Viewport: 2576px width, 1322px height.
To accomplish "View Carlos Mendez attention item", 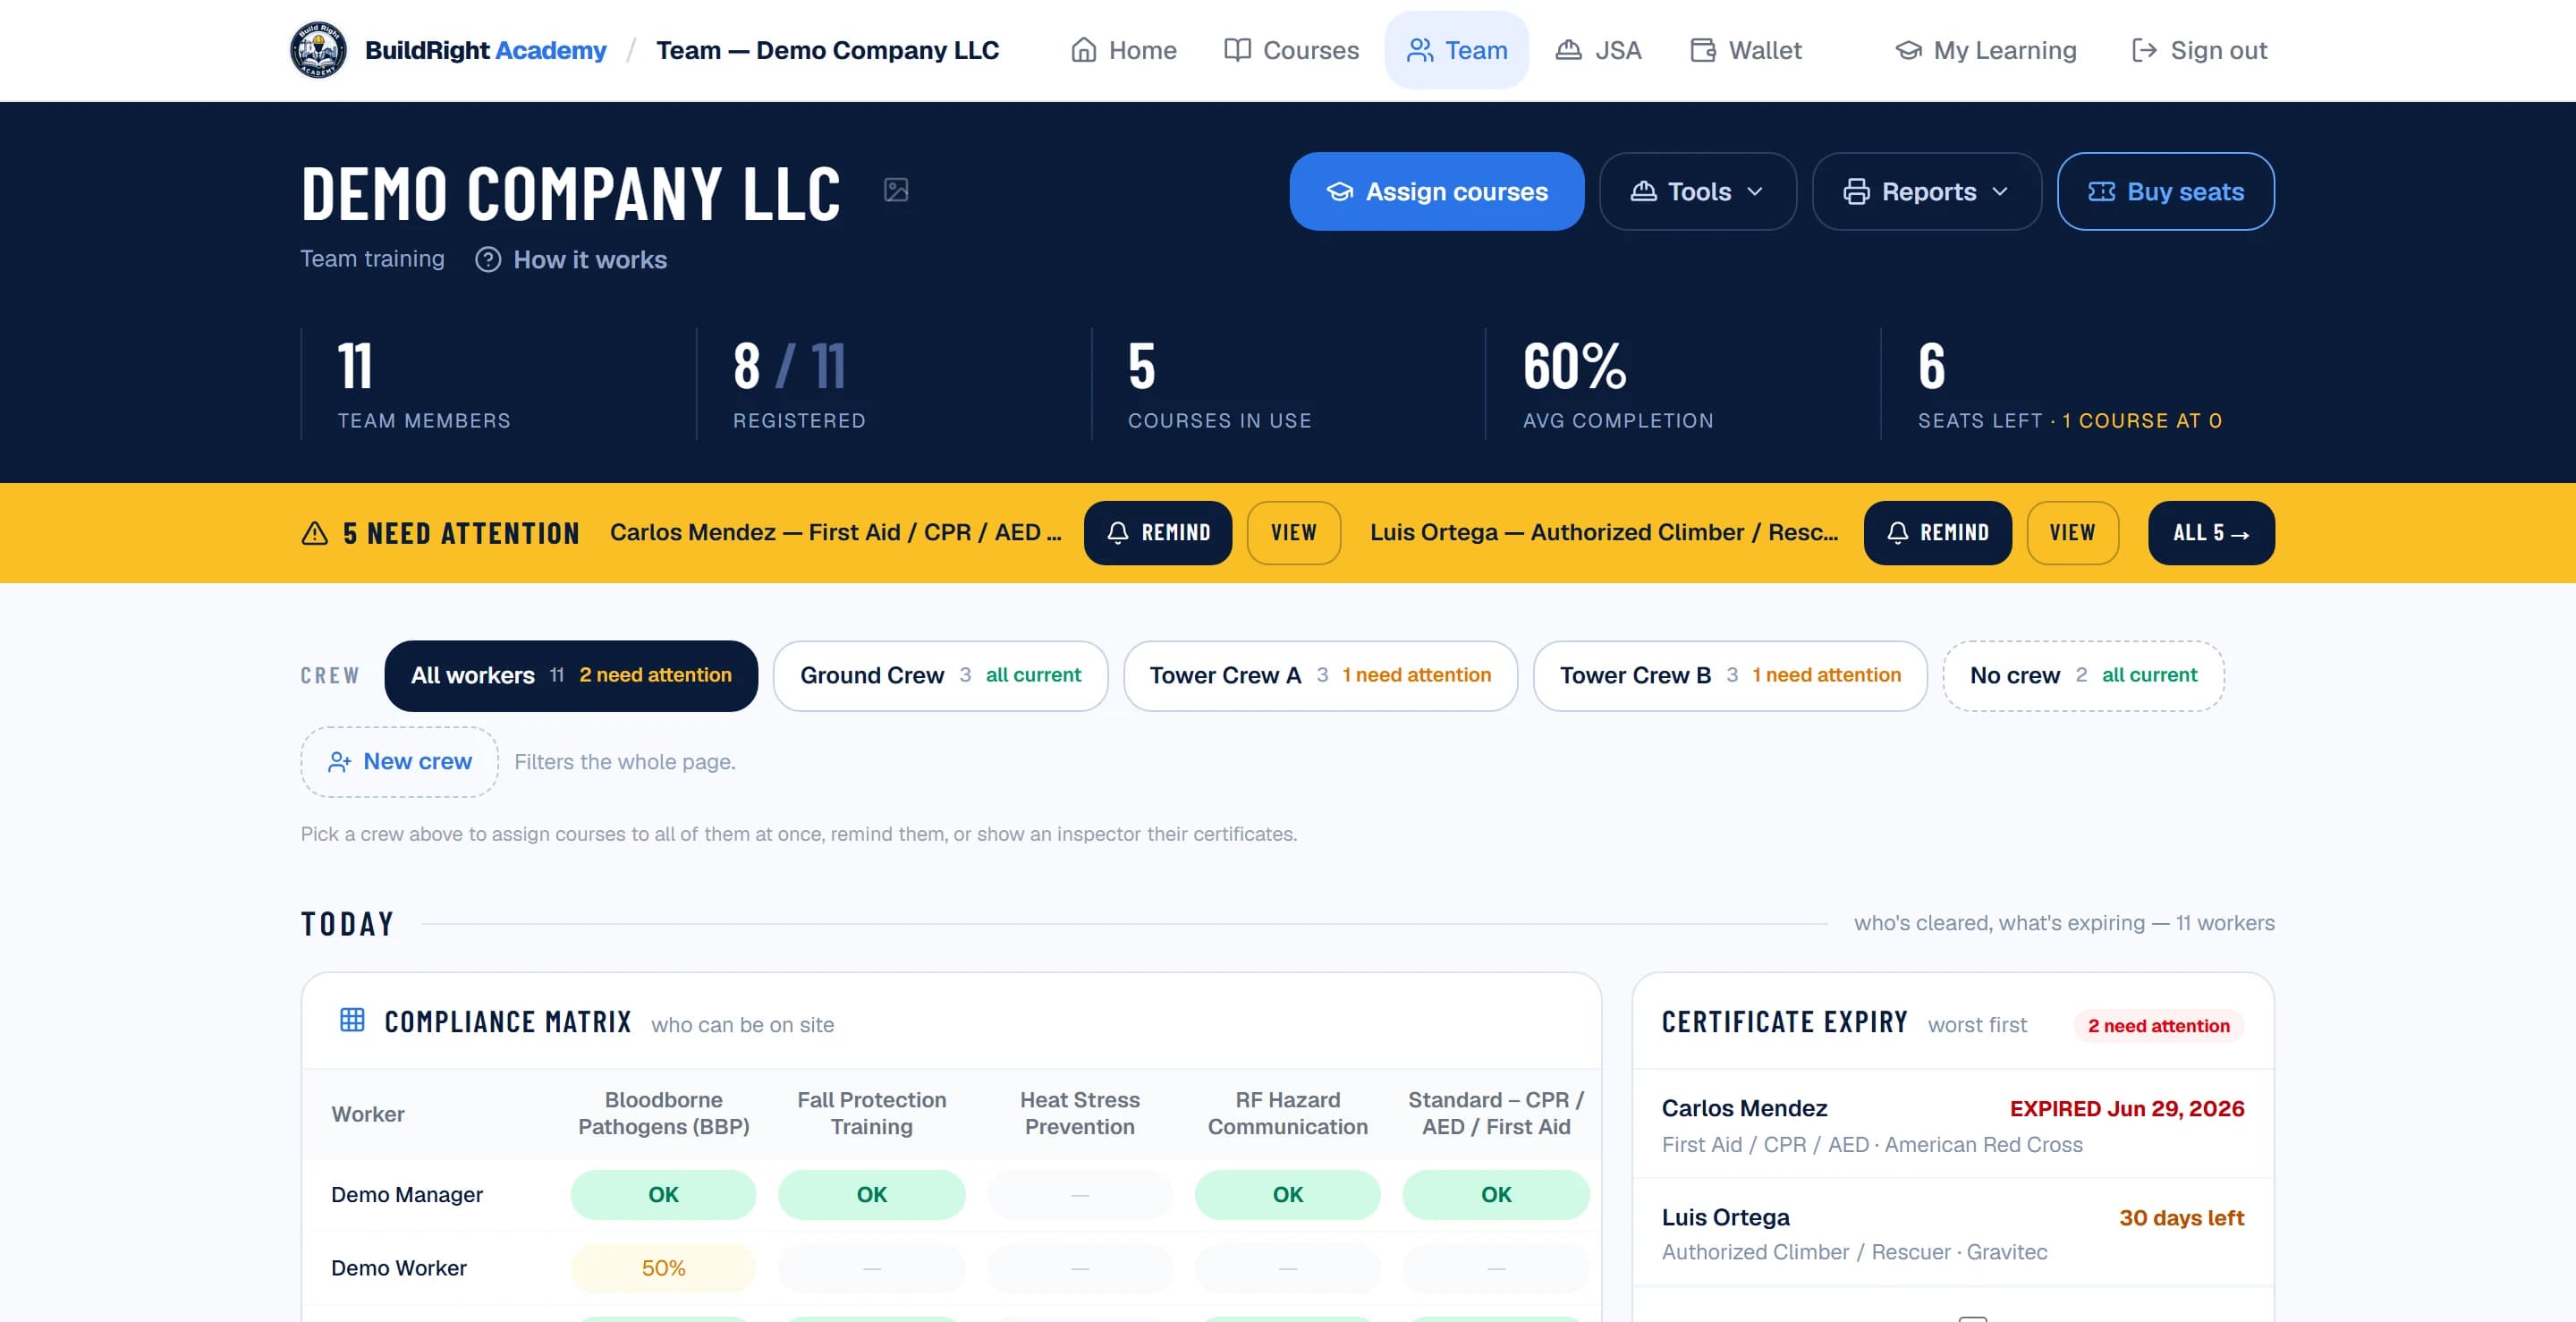I will click(1293, 533).
